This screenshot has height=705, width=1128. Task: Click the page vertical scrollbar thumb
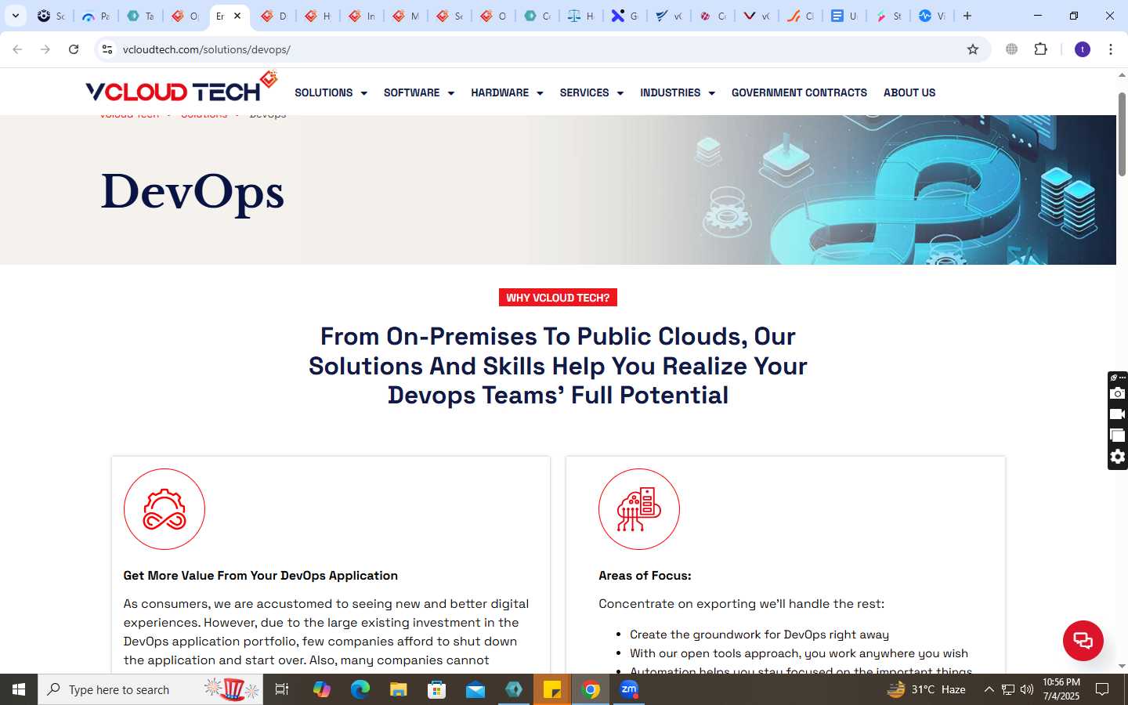click(x=1122, y=134)
